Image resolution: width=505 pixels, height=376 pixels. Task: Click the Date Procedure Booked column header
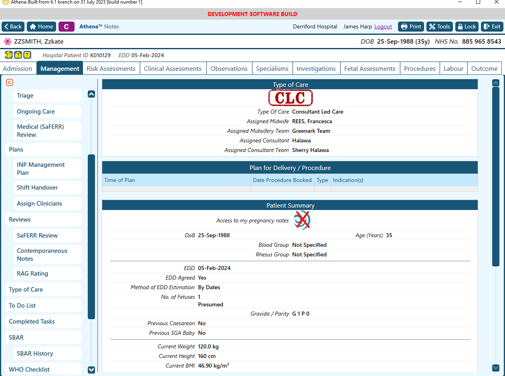point(282,180)
